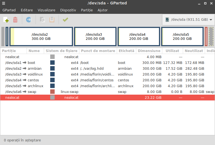Click the key icon next to /dev/sda4
This screenshot has height=145, width=215.
(24, 80)
